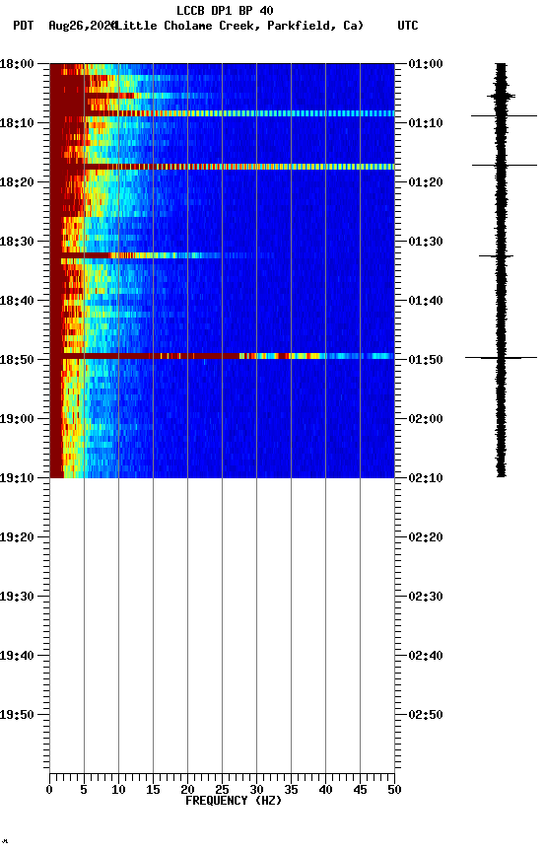Click the '02:40' UTC time label
The height and width of the screenshot is (852, 544).
coord(426,656)
